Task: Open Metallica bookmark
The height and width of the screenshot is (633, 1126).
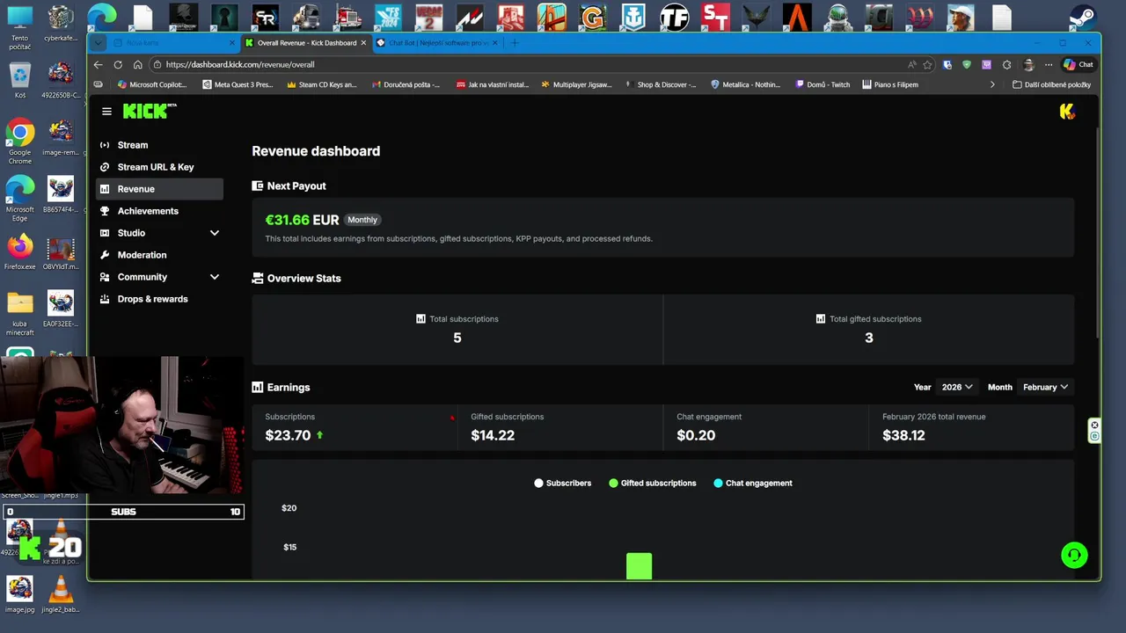Action: click(745, 84)
